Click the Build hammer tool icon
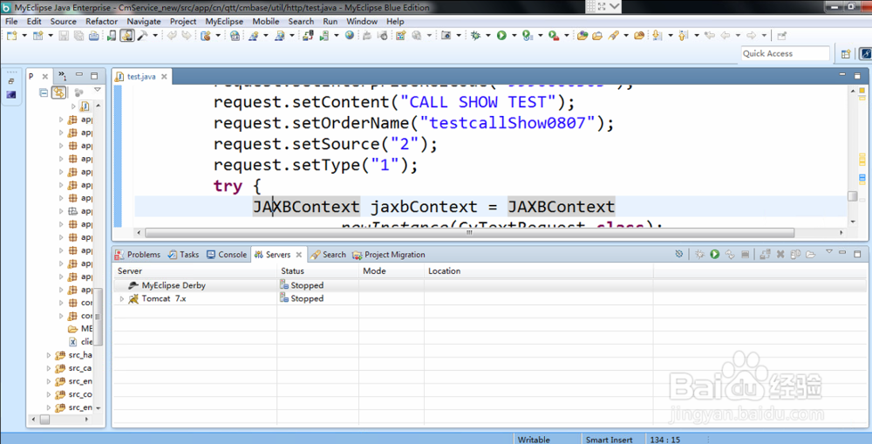 point(142,35)
